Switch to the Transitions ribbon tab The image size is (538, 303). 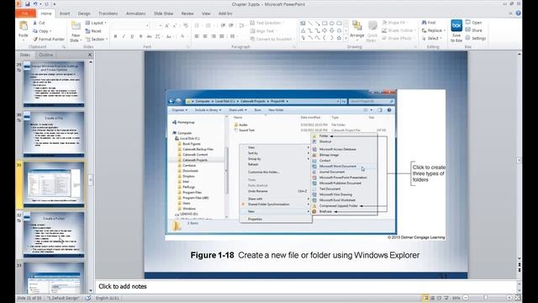[x=108, y=13]
